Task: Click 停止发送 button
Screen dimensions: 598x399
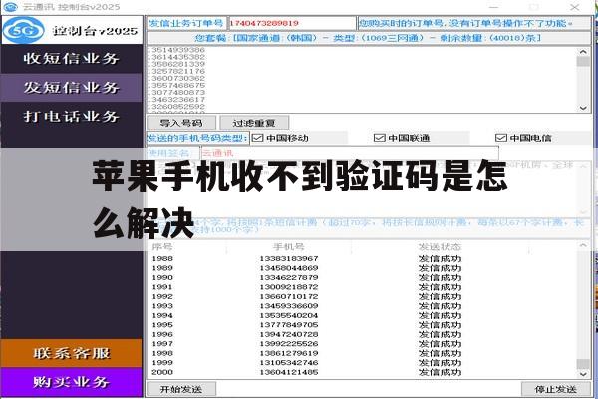Action: (556, 389)
